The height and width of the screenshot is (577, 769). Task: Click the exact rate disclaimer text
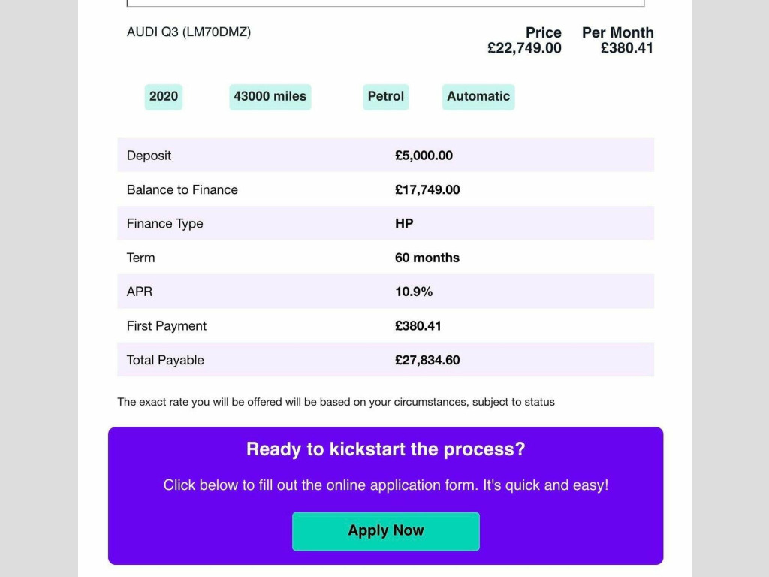point(336,402)
